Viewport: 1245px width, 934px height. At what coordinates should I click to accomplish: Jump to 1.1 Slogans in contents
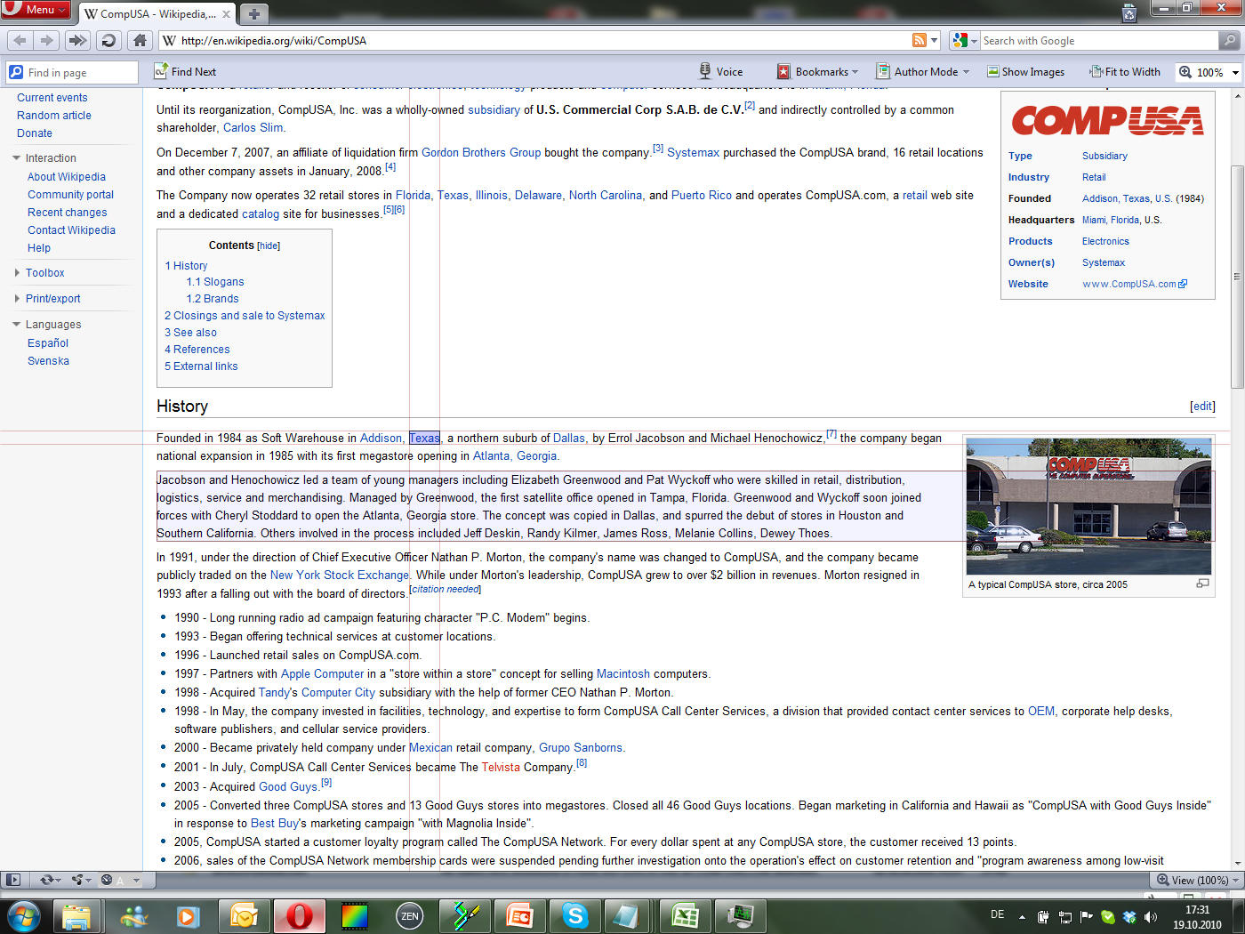215,282
